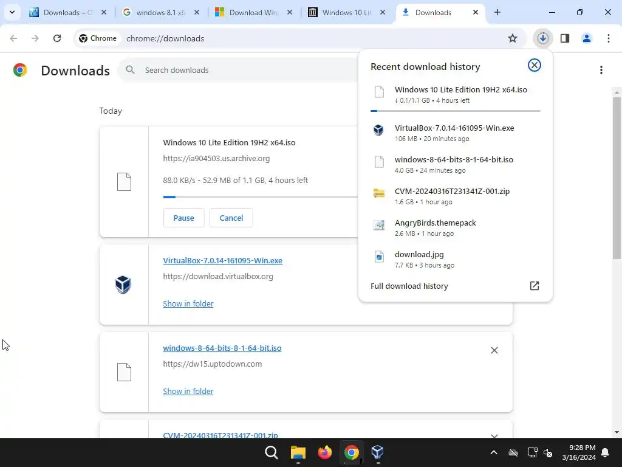Go back with the back arrow

(13, 38)
